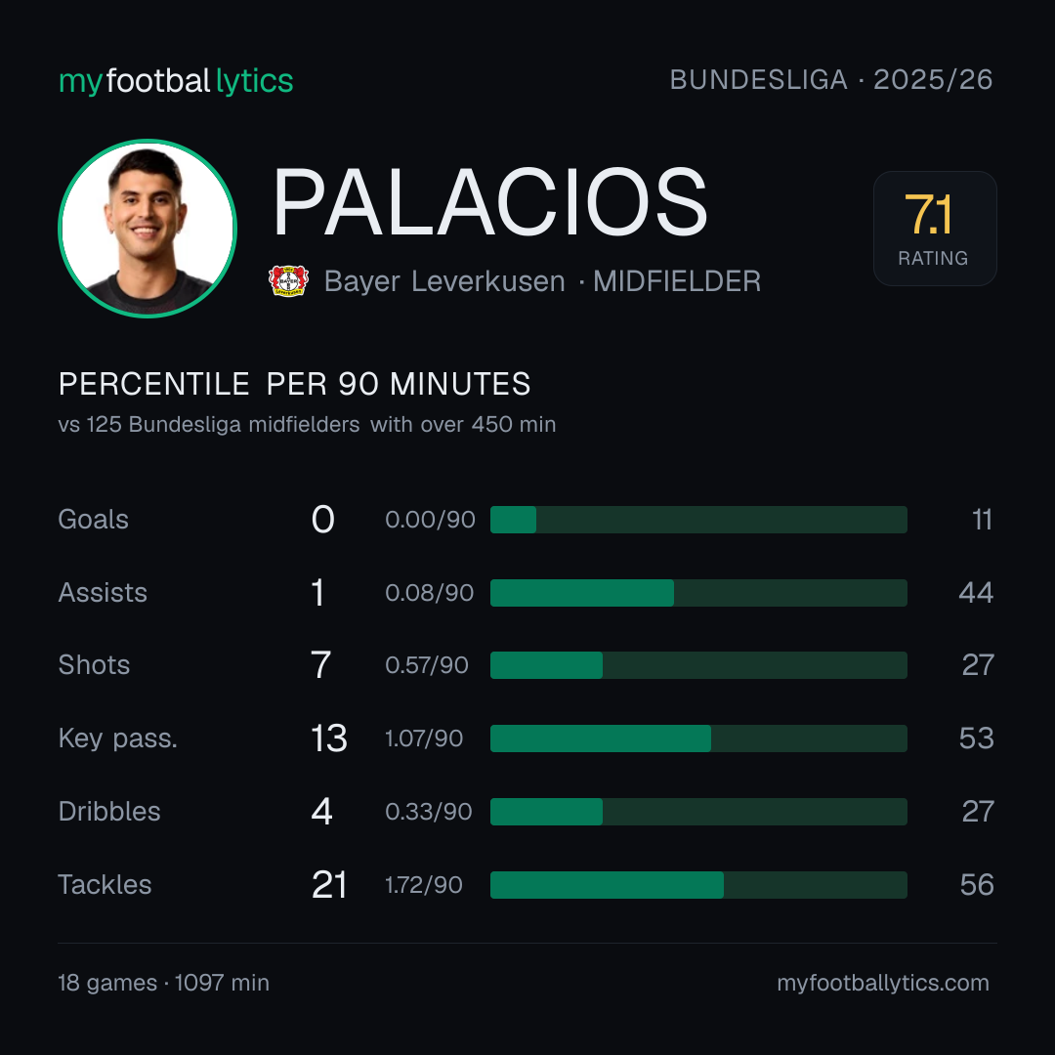Click the Percentile Per 90 Minutes heading
Image resolution: width=1055 pixels, height=1055 pixels.
click(x=295, y=384)
